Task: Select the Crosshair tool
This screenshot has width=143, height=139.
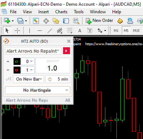Action: pyautogui.click(x=17, y=31)
